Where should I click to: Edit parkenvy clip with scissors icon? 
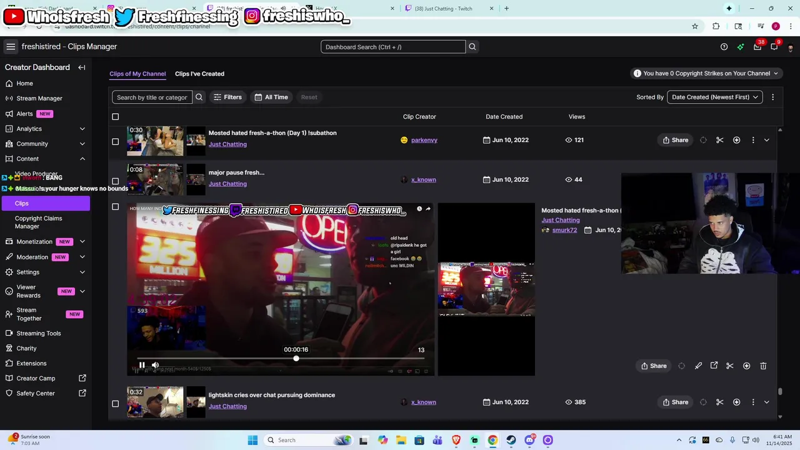pos(719,140)
